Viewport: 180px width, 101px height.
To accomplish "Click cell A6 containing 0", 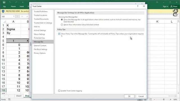I will coord(13,45).
